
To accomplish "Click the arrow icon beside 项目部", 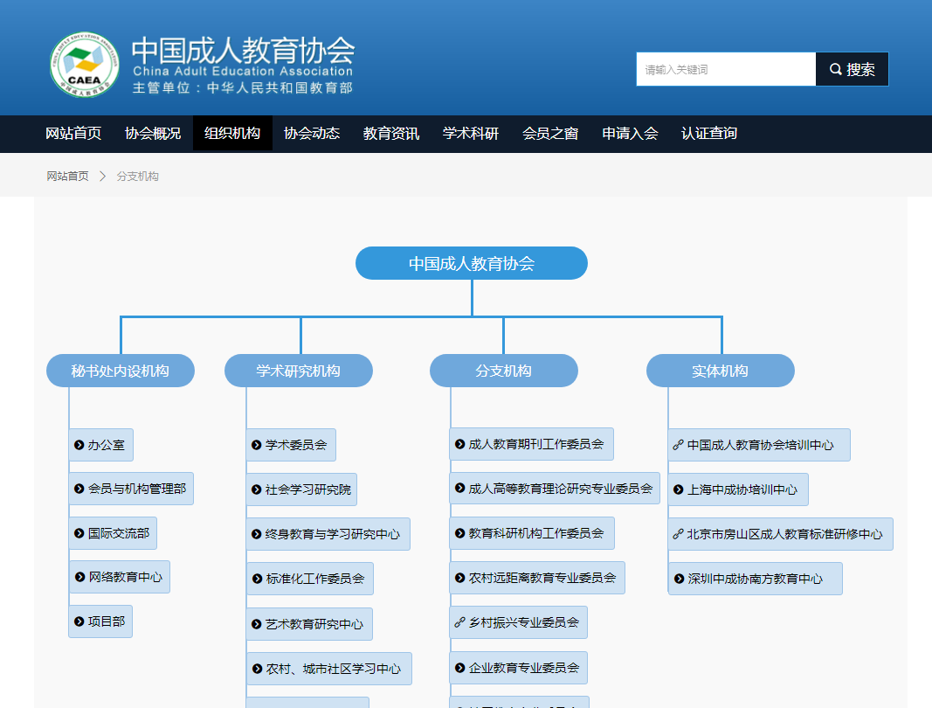I will tap(79, 621).
